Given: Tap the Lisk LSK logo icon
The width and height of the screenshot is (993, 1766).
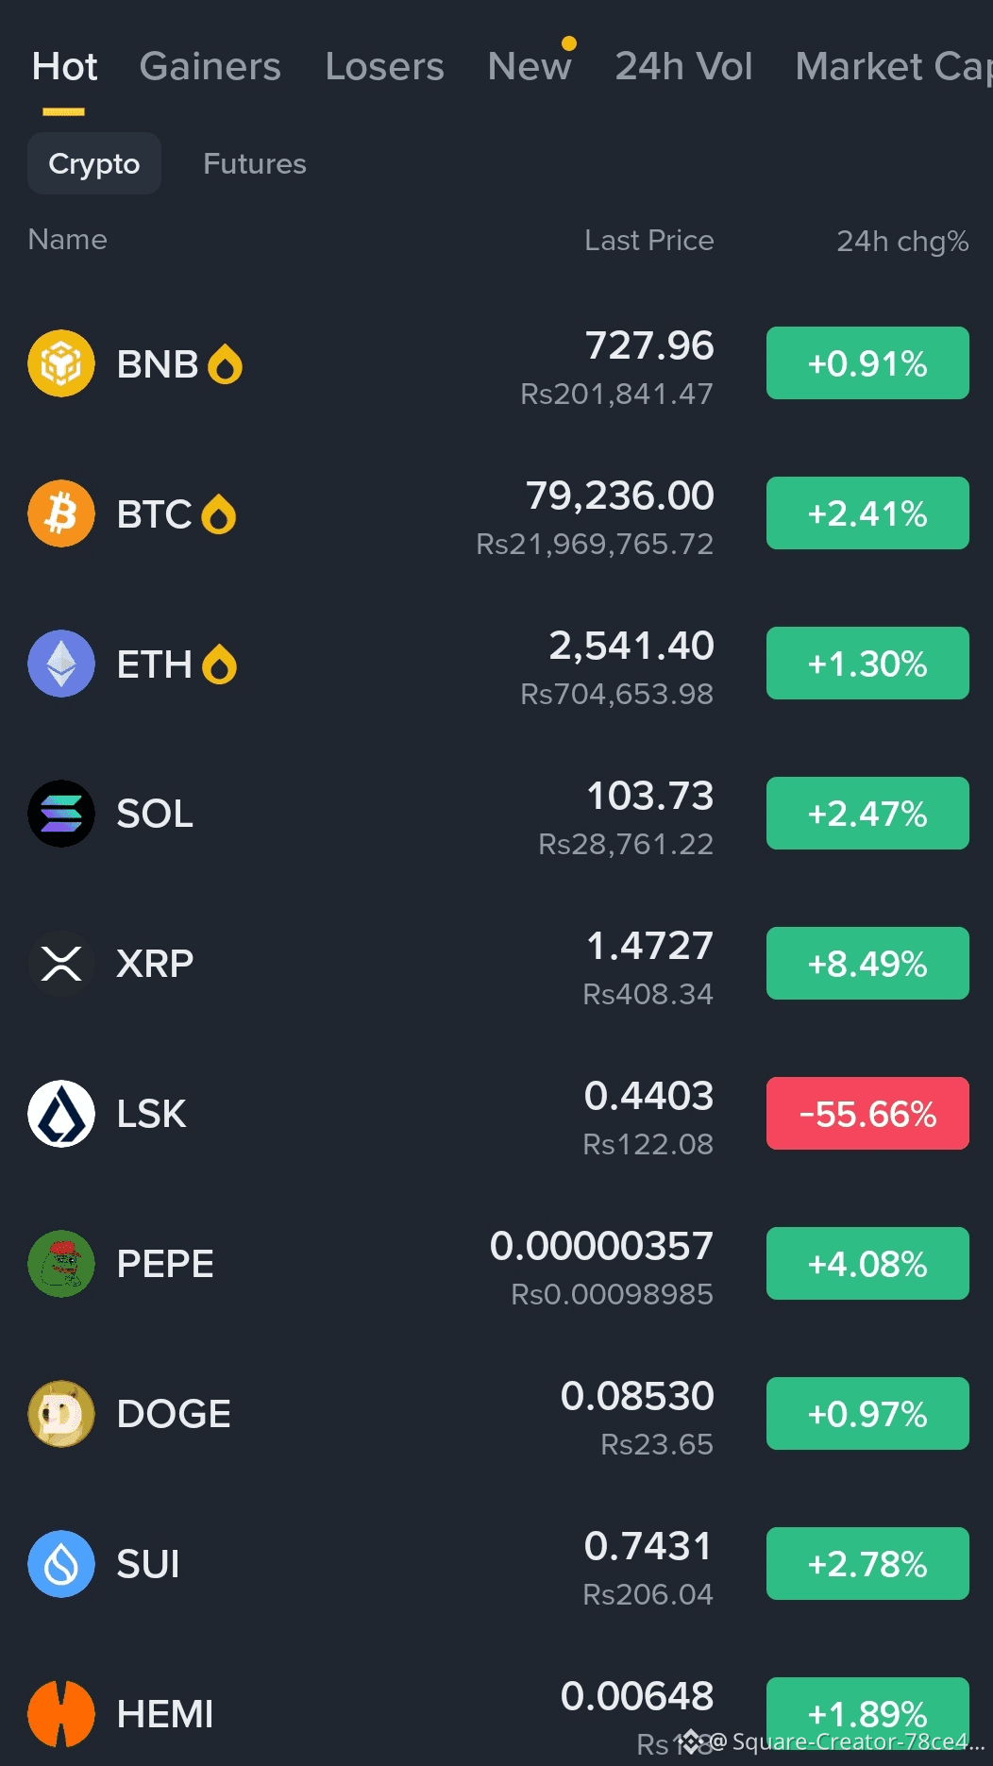Looking at the screenshot, I should (x=61, y=1114).
